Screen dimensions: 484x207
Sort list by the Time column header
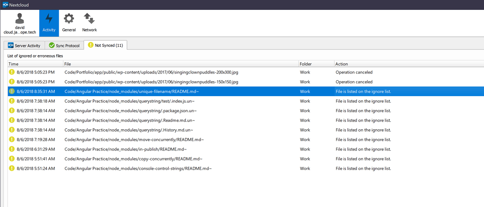click(35, 64)
